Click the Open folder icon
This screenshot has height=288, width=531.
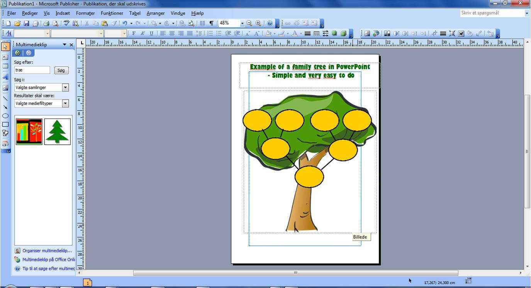(17, 24)
